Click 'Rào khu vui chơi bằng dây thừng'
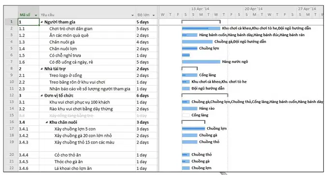The height and width of the screenshot is (175, 328). (81, 109)
